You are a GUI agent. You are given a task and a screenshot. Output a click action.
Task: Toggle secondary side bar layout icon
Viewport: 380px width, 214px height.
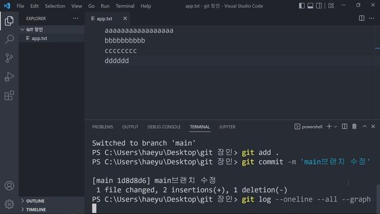pos(319,5)
